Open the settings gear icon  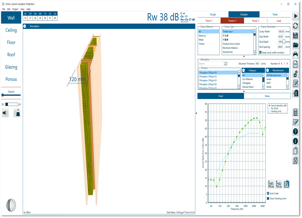(296, 73)
